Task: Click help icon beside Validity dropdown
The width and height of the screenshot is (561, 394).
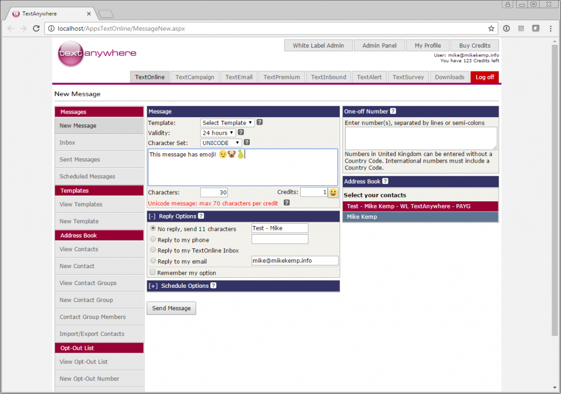Action: click(241, 132)
